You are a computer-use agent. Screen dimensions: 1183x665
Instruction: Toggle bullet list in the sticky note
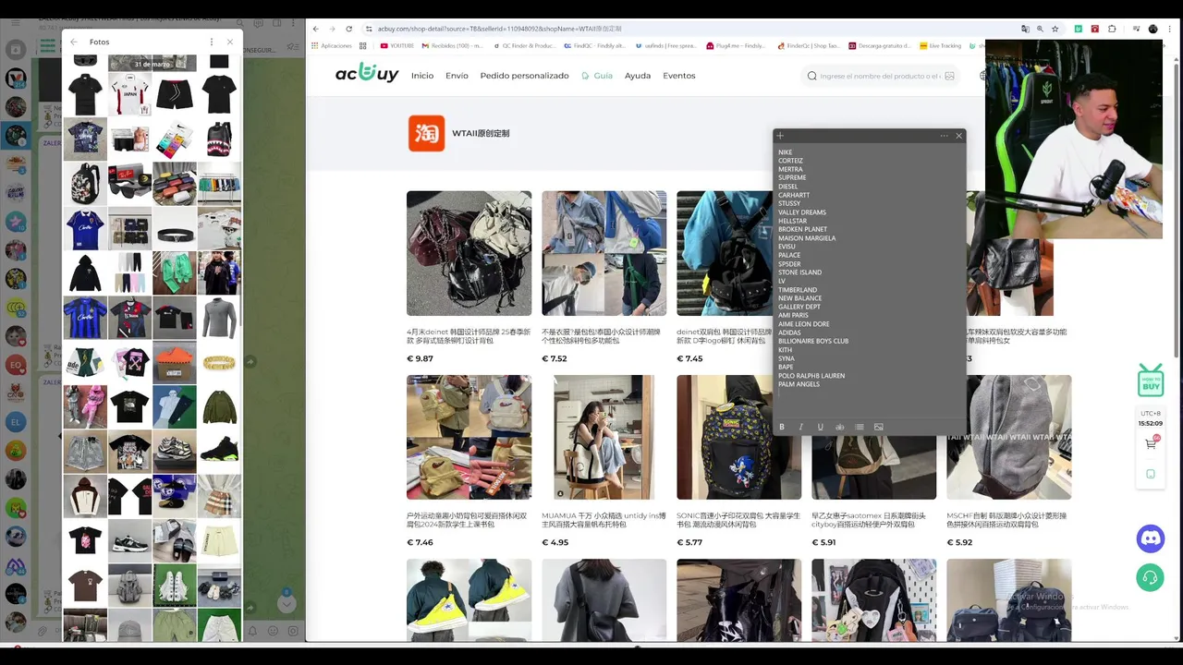[x=859, y=427]
